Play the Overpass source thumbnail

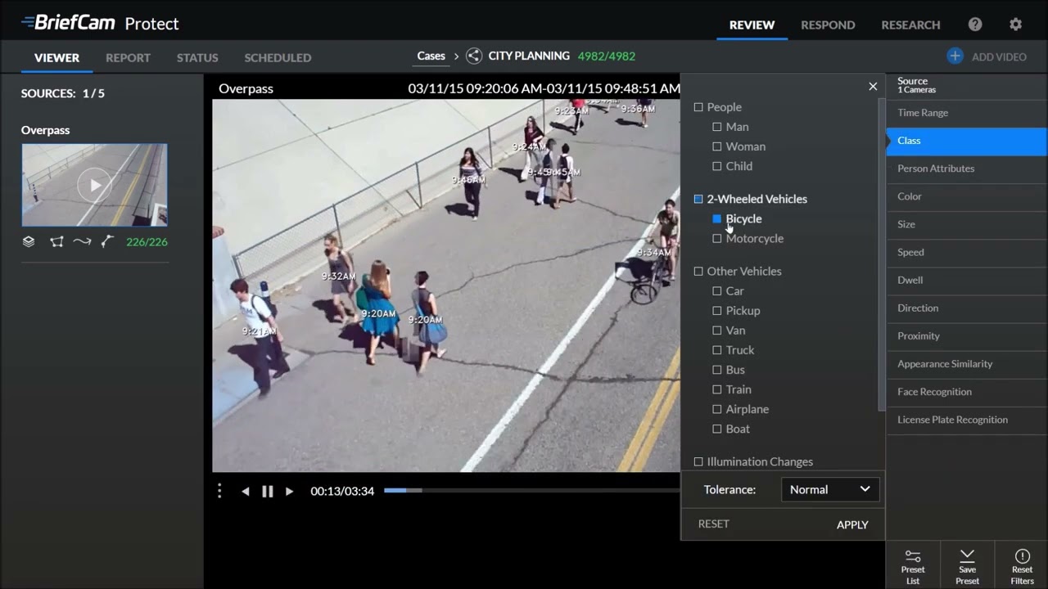coord(95,186)
